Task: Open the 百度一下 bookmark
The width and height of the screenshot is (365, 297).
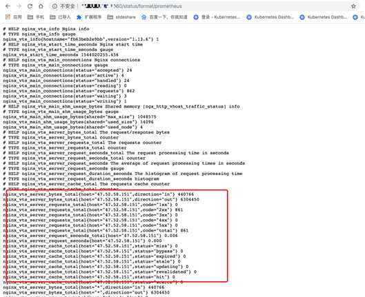Action: coord(164,17)
